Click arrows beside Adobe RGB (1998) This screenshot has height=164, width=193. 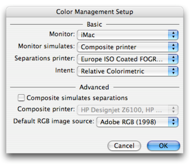pyautogui.click(x=173, y=122)
